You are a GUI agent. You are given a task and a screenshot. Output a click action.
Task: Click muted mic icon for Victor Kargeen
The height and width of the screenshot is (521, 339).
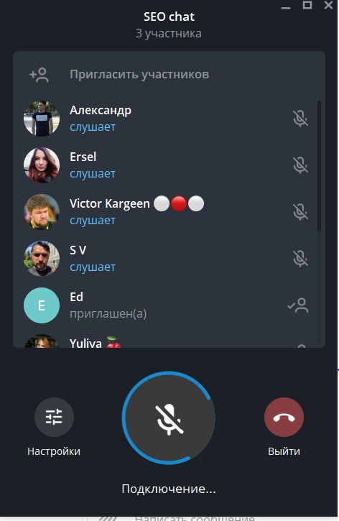300,212
